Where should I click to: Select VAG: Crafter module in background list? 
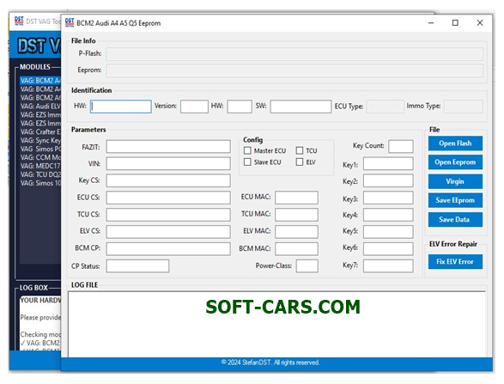[40, 131]
